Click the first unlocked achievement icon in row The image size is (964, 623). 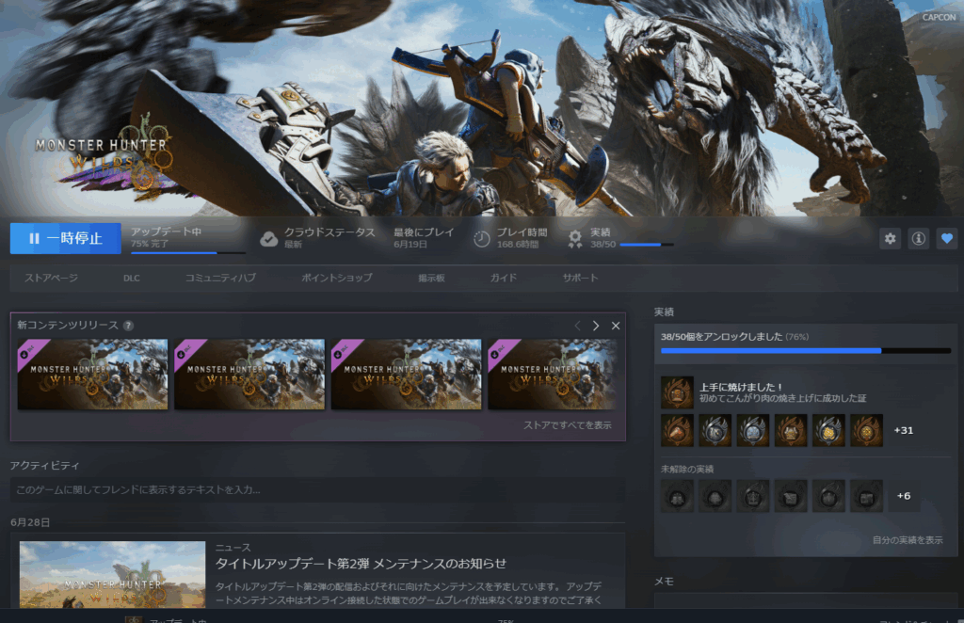pyautogui.click(x=677, y=430)
